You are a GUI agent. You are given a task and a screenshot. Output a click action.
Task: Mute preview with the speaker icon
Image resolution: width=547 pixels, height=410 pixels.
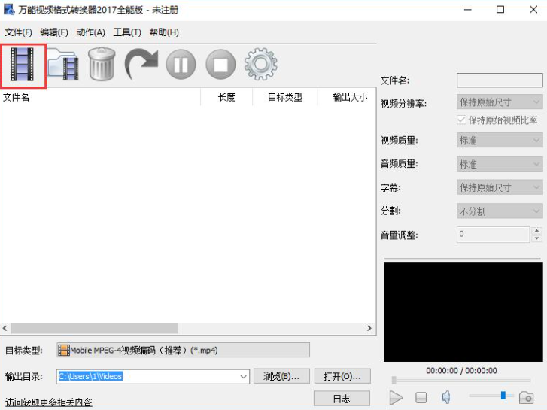[x=446, y=397]
